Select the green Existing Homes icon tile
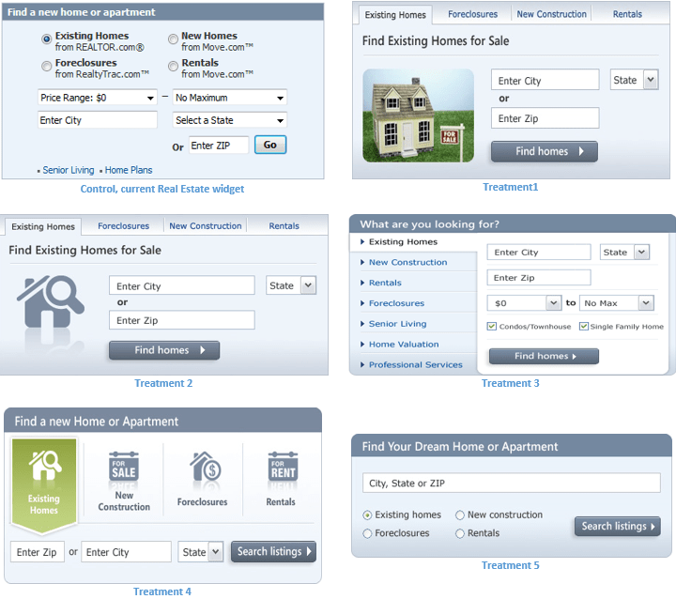 [x=43, y=481]
